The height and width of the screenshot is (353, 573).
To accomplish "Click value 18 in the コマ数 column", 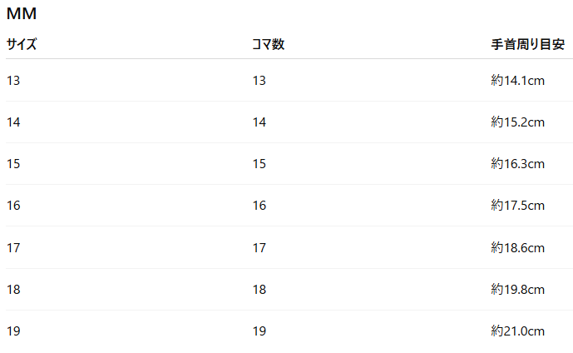I will coord(259,290).
